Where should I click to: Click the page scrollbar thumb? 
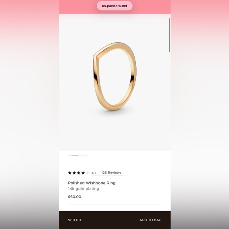point(169,35)
